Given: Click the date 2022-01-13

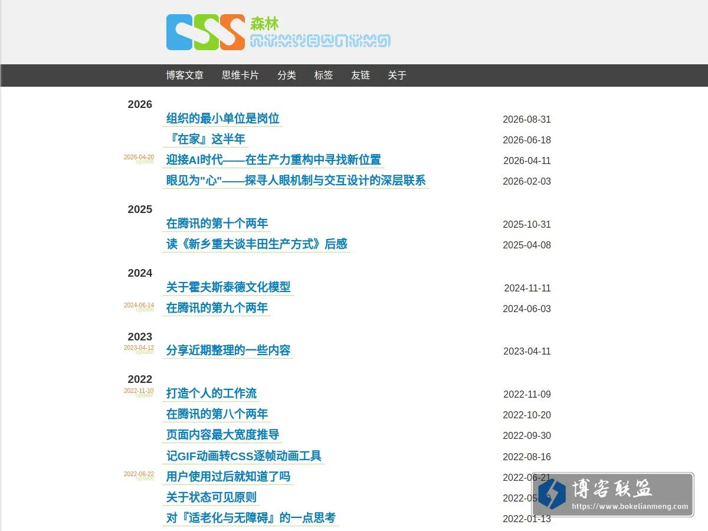Looking at the screenshot, I should click(527, 519).
